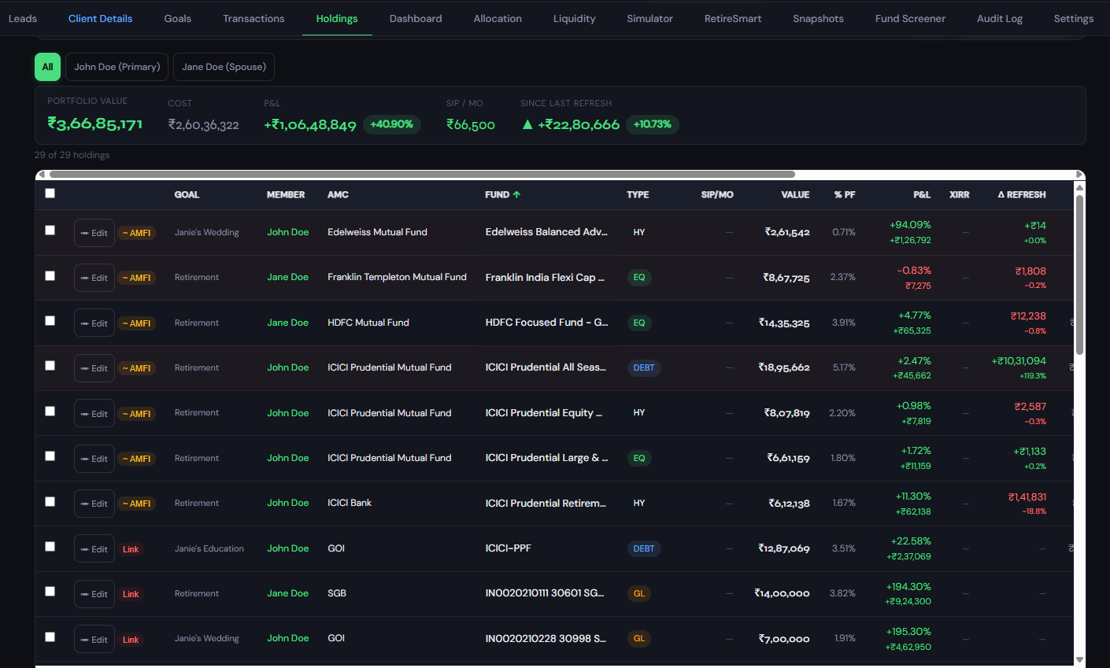Click the Δ REFRESH column header
The height and width of the screenshot is (668, 1110).
click(x=1022, y=194)
